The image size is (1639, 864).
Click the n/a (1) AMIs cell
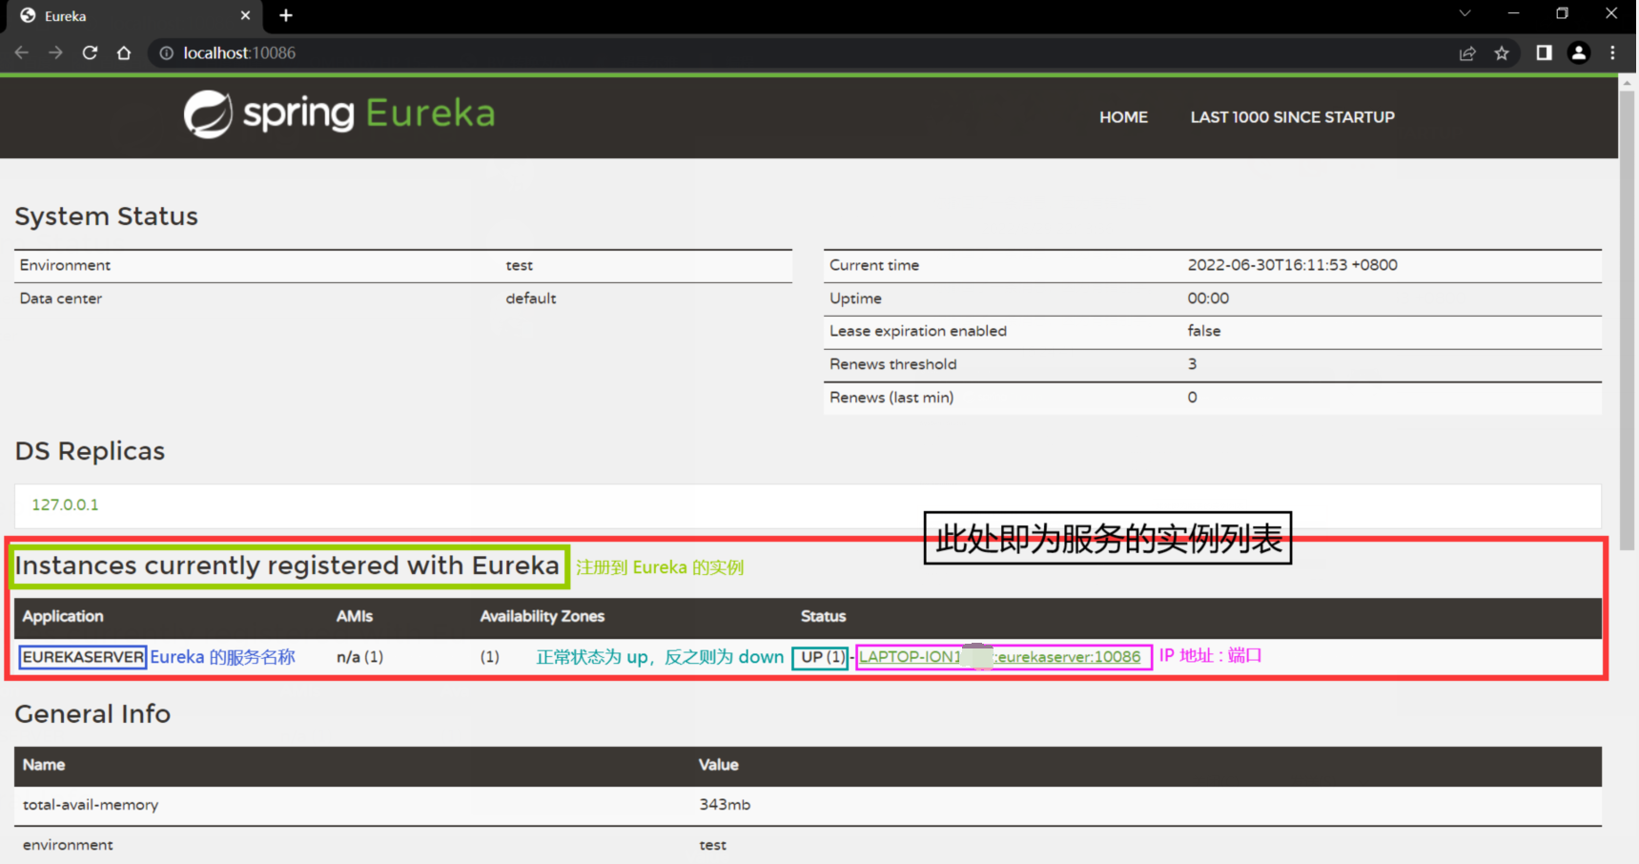coord(359,657)
